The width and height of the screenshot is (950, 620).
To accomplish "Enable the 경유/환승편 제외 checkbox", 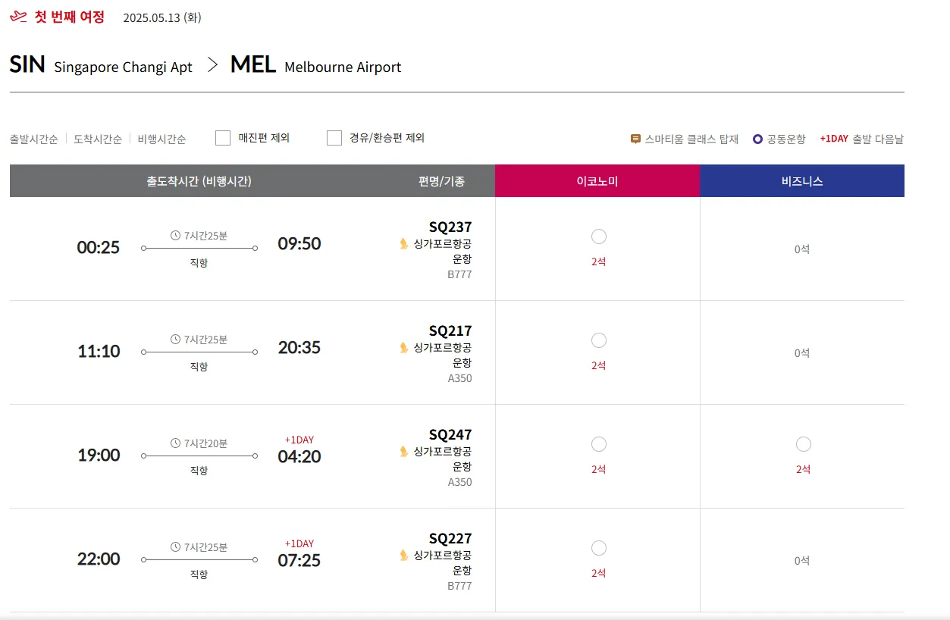I will click(x=334, y=138).
